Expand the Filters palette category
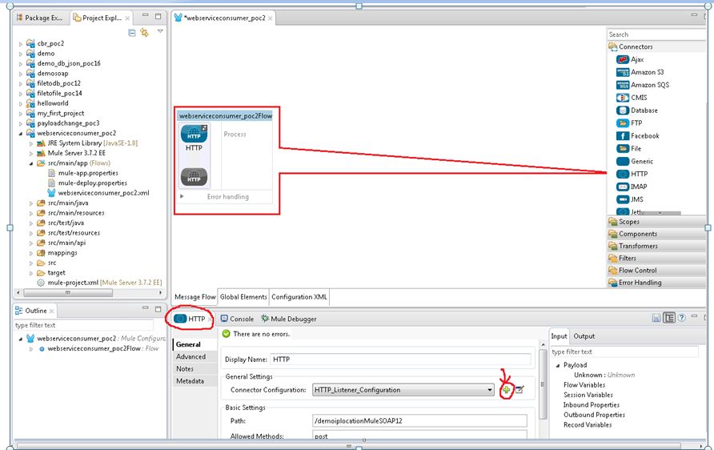 [657, 259]
